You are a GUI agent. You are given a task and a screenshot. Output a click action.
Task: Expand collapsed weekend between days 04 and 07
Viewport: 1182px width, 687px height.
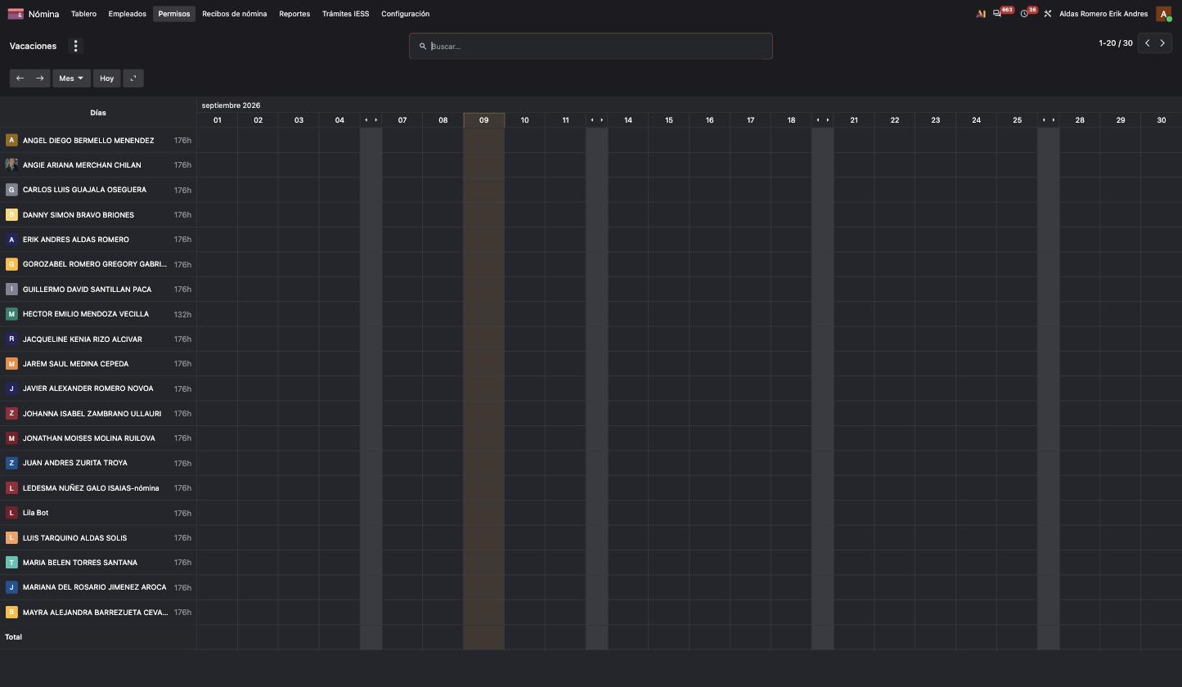point(371,120)
